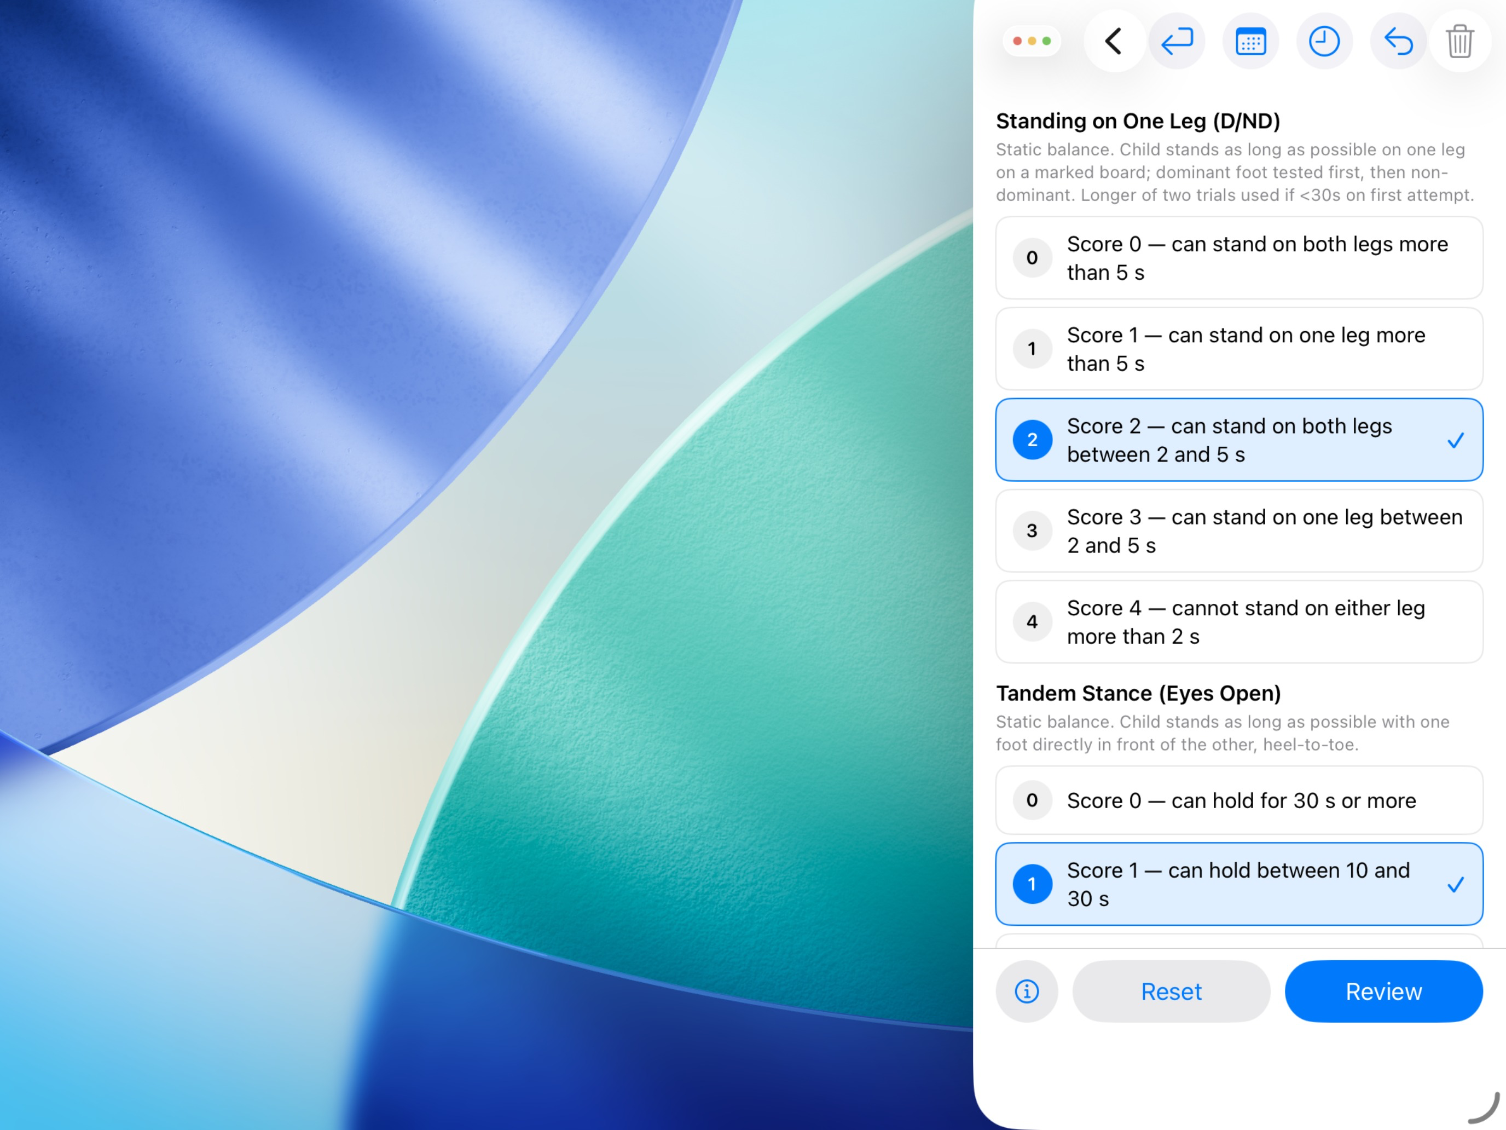
Task: Click the Standing on One Leg description text
Action: [x=1235, y=172]
